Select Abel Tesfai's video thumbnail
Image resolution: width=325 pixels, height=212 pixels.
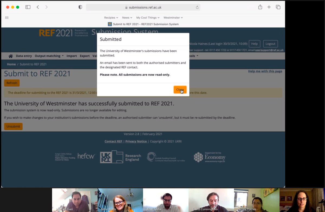coord(166,200)
